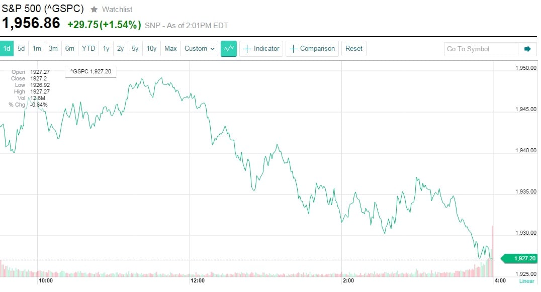Select the 10y range tab
The width and height of the screenshot is (541, 292).
coord(151,49)
